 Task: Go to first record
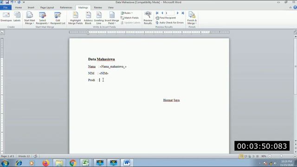157,13
